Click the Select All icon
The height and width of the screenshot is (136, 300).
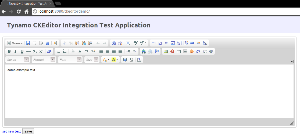point(128,43)
